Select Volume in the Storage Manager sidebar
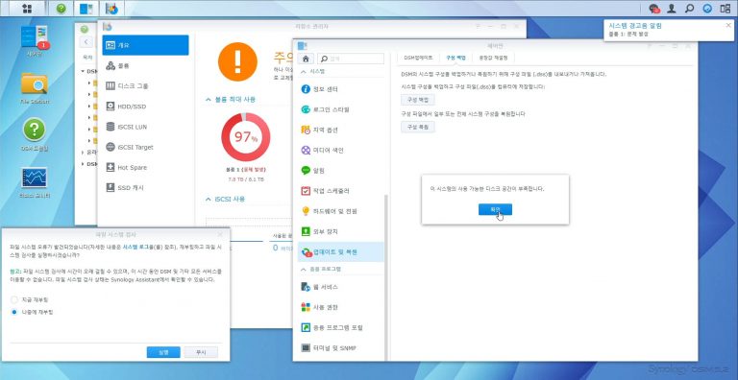 point(145,65)
